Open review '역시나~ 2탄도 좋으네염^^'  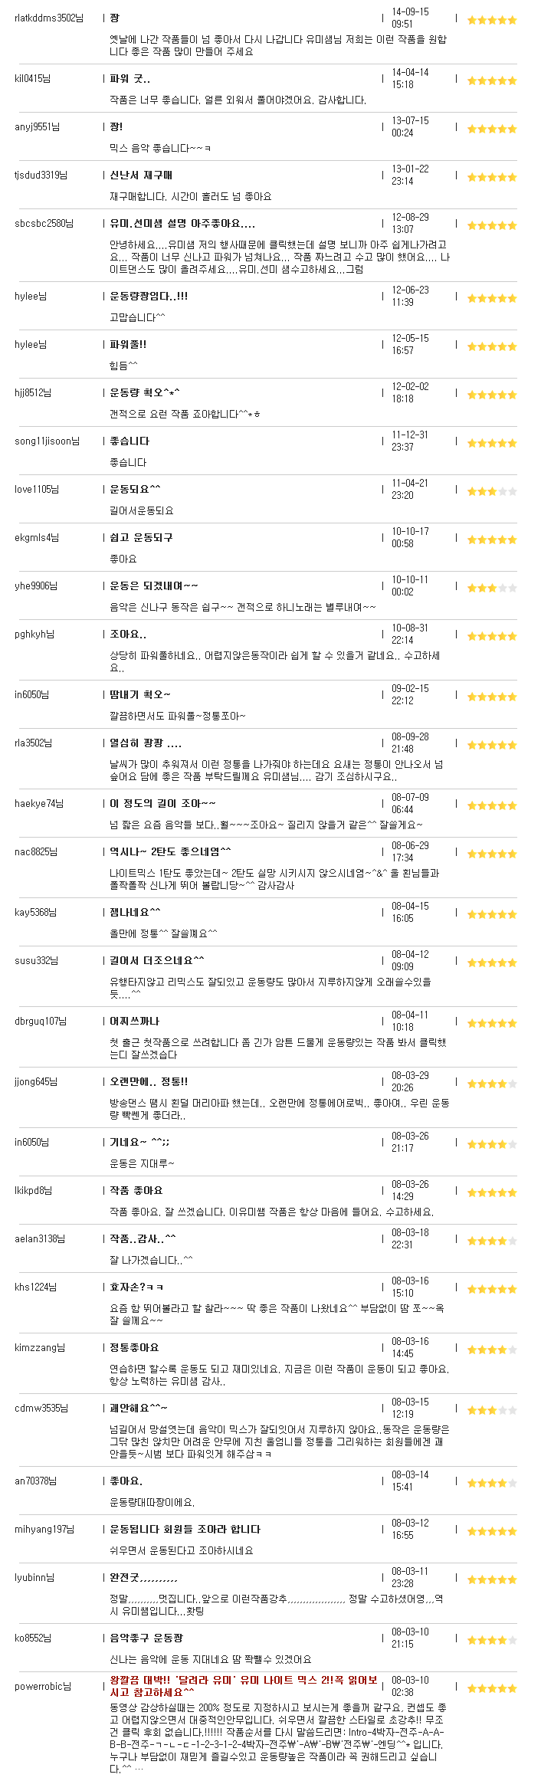170,851
